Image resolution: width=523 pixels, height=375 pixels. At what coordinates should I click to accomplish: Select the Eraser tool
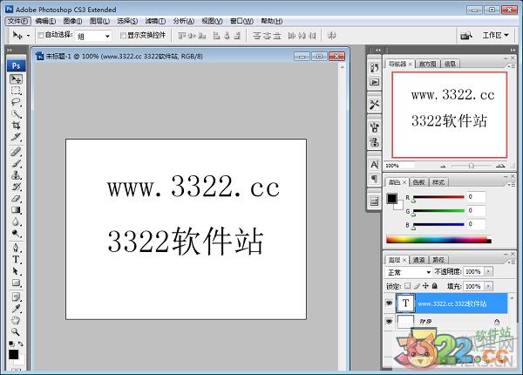coord(16,199)
